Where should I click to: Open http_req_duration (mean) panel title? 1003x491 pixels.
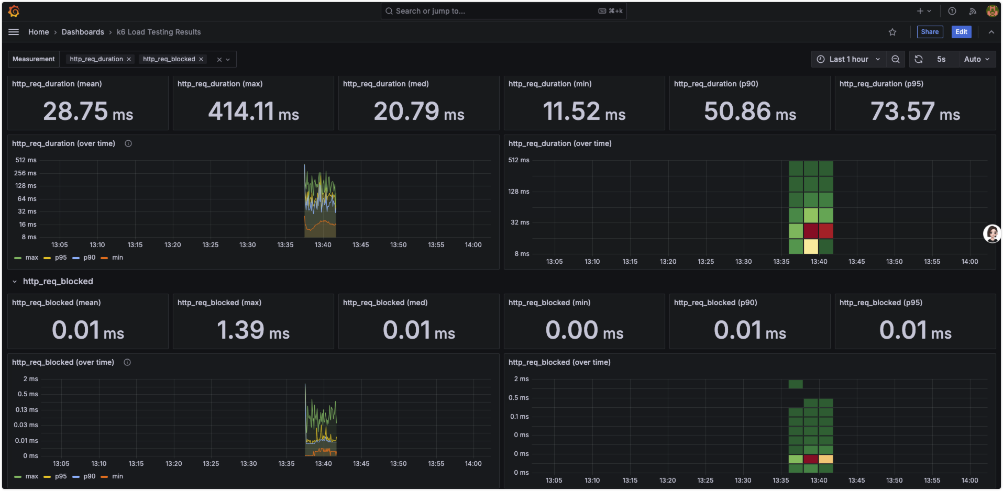point(57,84)
